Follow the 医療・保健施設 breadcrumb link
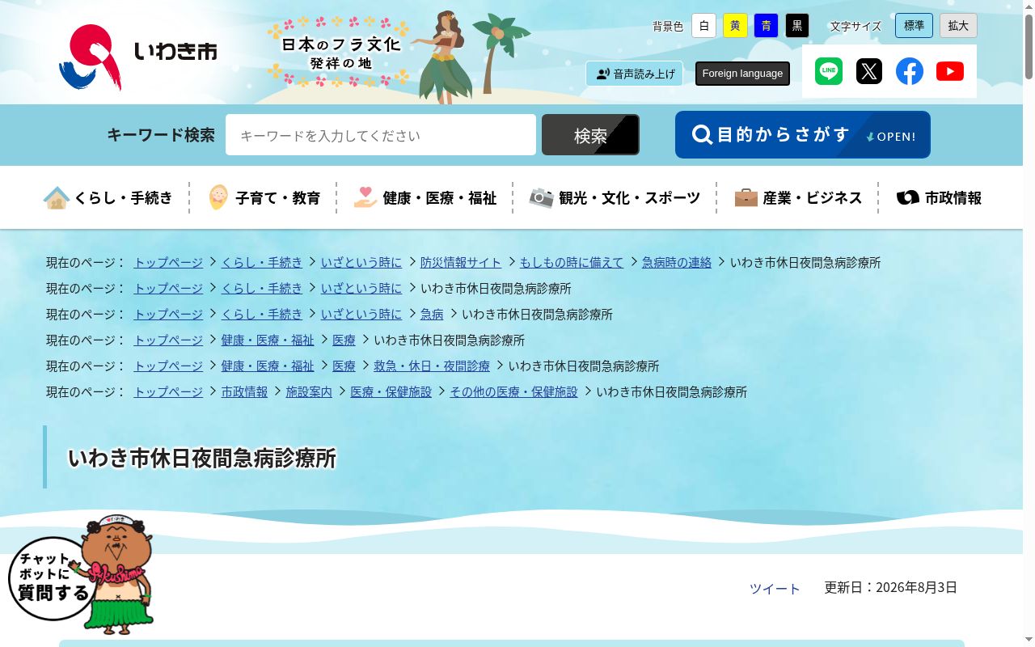This screenshot has height=647, width=1035. click(x=391, y=391)
